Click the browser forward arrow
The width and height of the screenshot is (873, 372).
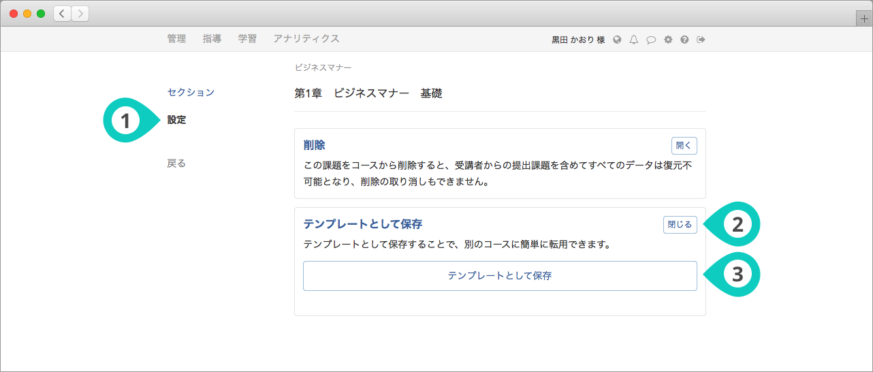click(x=80, y=14)
